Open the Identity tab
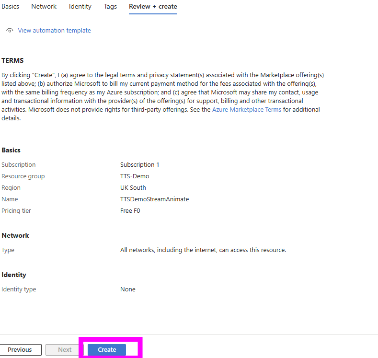The width and height of the screenshot is (378, 358). [80, 7]
